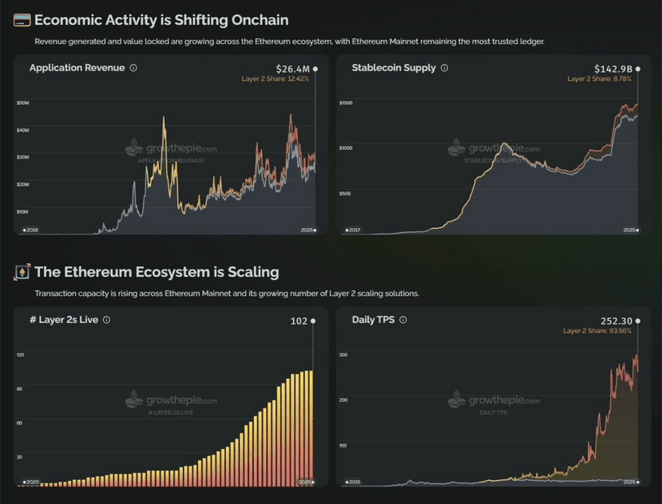Click the dot marker next to $26.4M
Viewport: 662px width, 504px height.
click(x=315, y=69)
